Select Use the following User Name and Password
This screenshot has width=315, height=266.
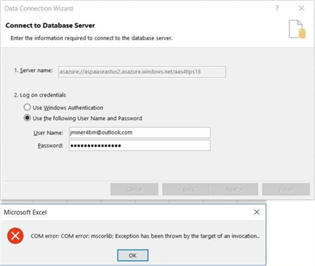[x=28, y=118]
